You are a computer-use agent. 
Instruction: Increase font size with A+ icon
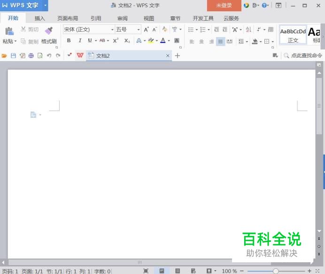tap(146, 30)
